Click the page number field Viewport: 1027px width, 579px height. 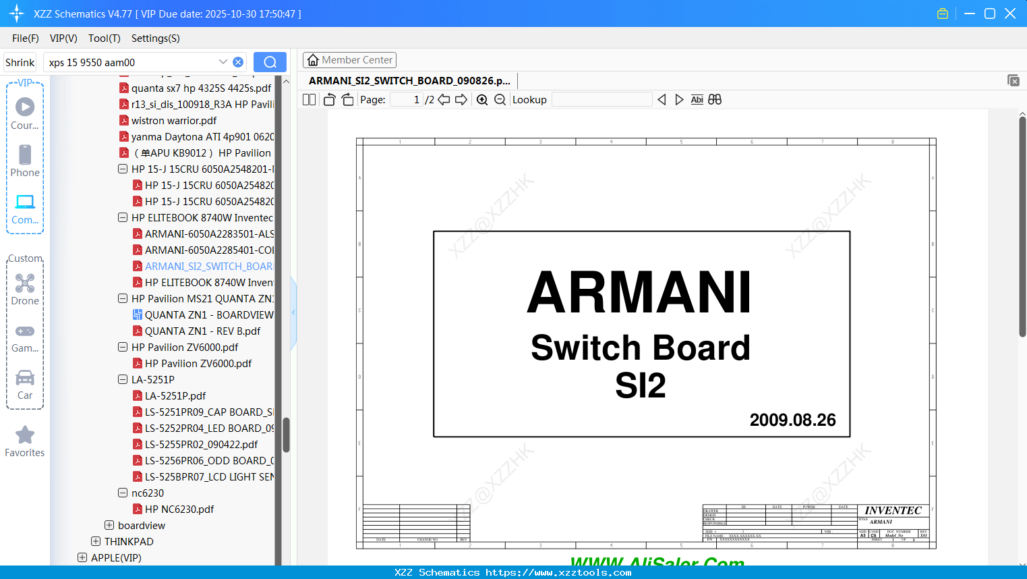click(407, 99)
